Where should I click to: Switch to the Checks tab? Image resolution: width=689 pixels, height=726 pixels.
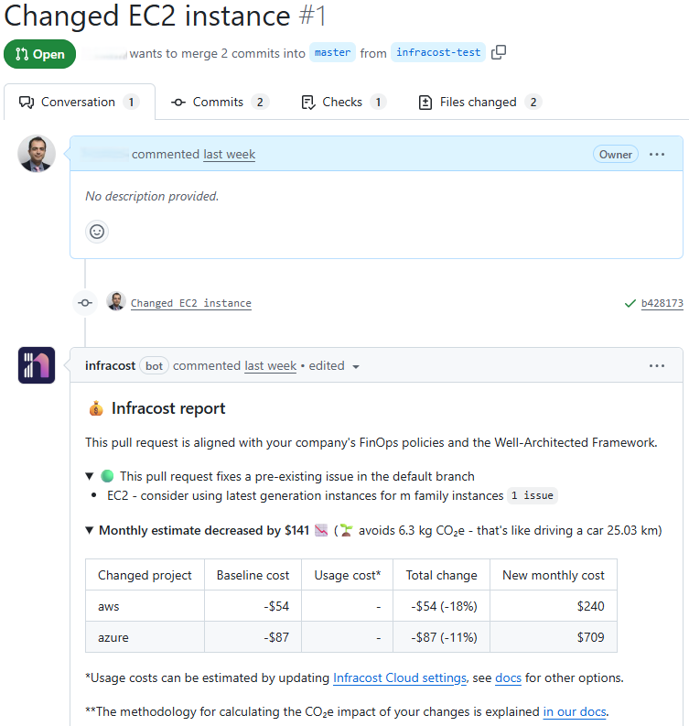coord(343,103)
